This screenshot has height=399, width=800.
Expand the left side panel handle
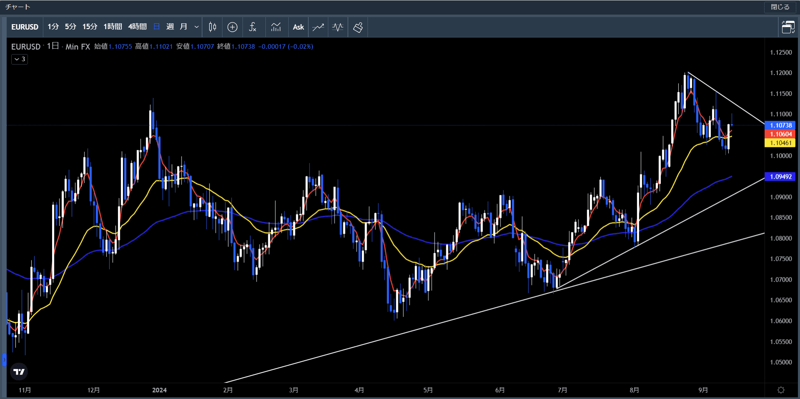(x=4, y=359)
